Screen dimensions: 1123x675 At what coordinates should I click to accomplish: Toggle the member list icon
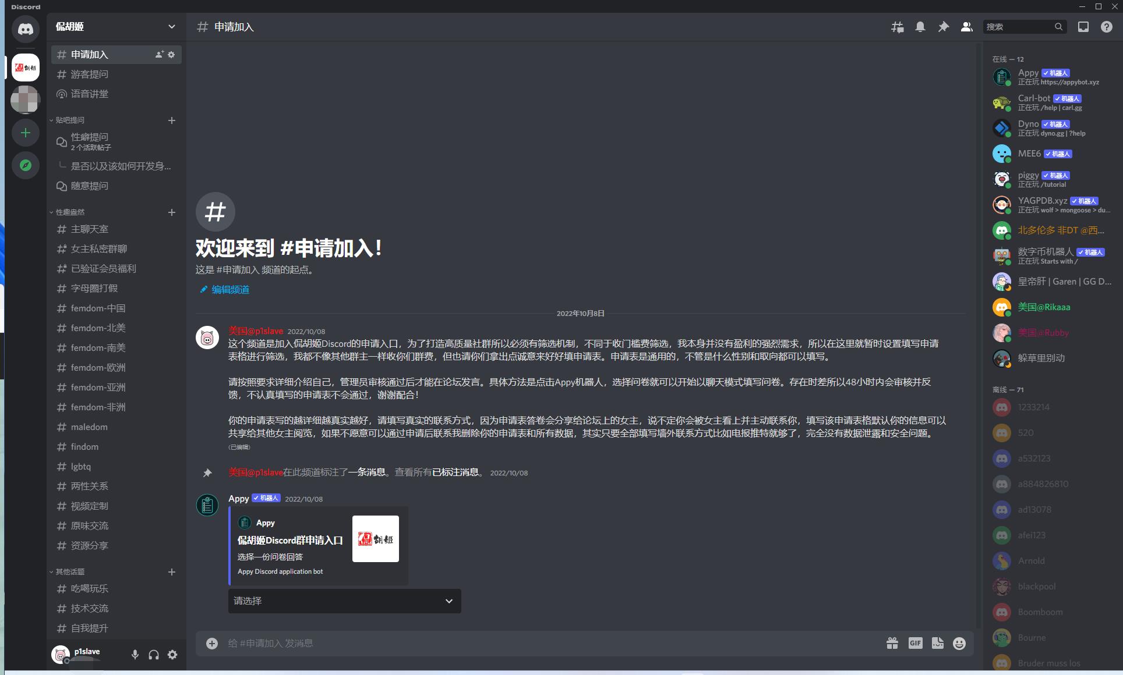(967, 27)
